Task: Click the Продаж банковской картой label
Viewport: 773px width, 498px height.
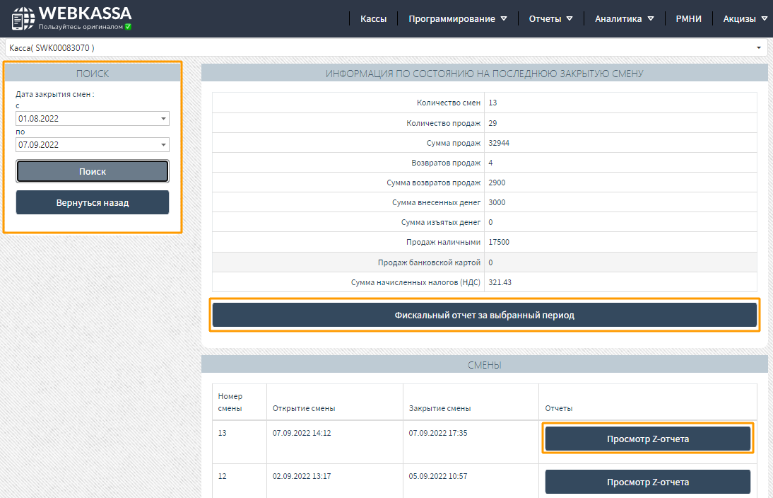Action: [429, 262]
